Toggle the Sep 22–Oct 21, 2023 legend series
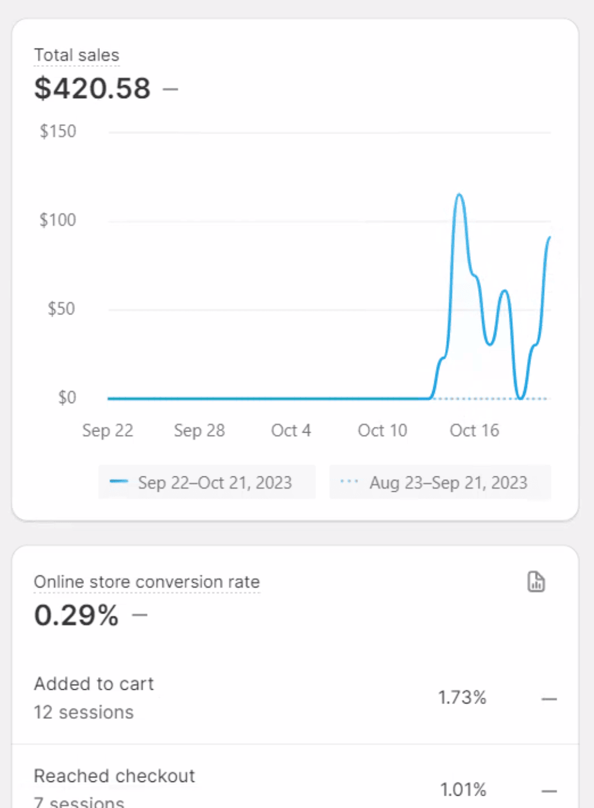This screenshot has width=594, height=808. coord(215,482)
